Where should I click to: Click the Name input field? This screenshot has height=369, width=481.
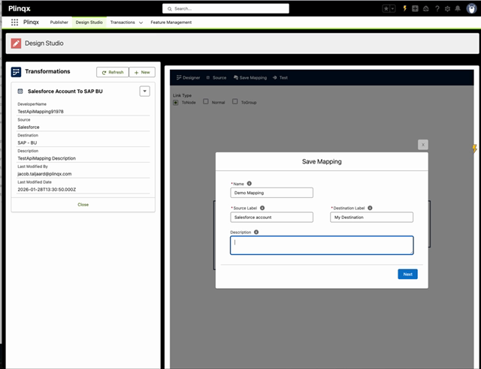pyautogui.click(x=272, y=193)
